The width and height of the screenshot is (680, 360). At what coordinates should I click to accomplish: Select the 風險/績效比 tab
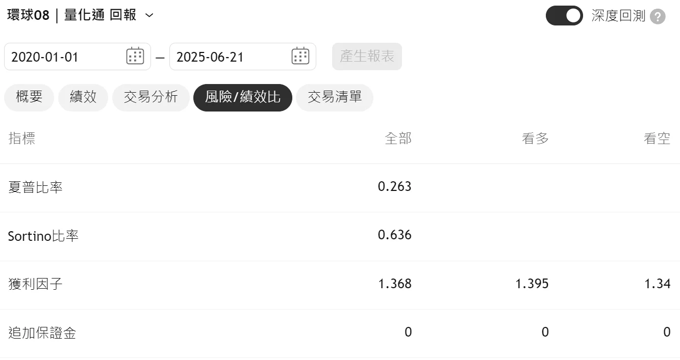pos(243,97)
